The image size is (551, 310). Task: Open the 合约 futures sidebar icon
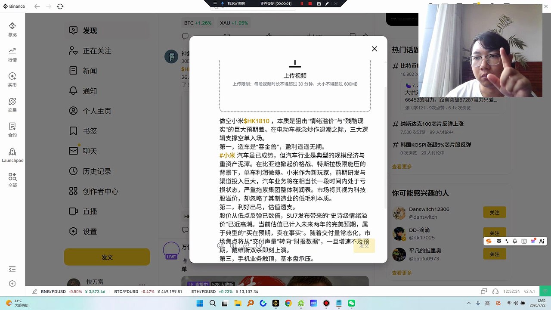(x=12, y=130)
